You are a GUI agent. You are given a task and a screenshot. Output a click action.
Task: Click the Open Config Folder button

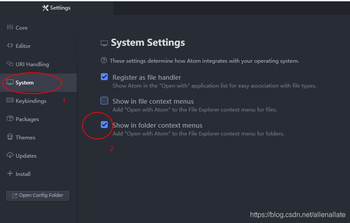click(38, 196)
